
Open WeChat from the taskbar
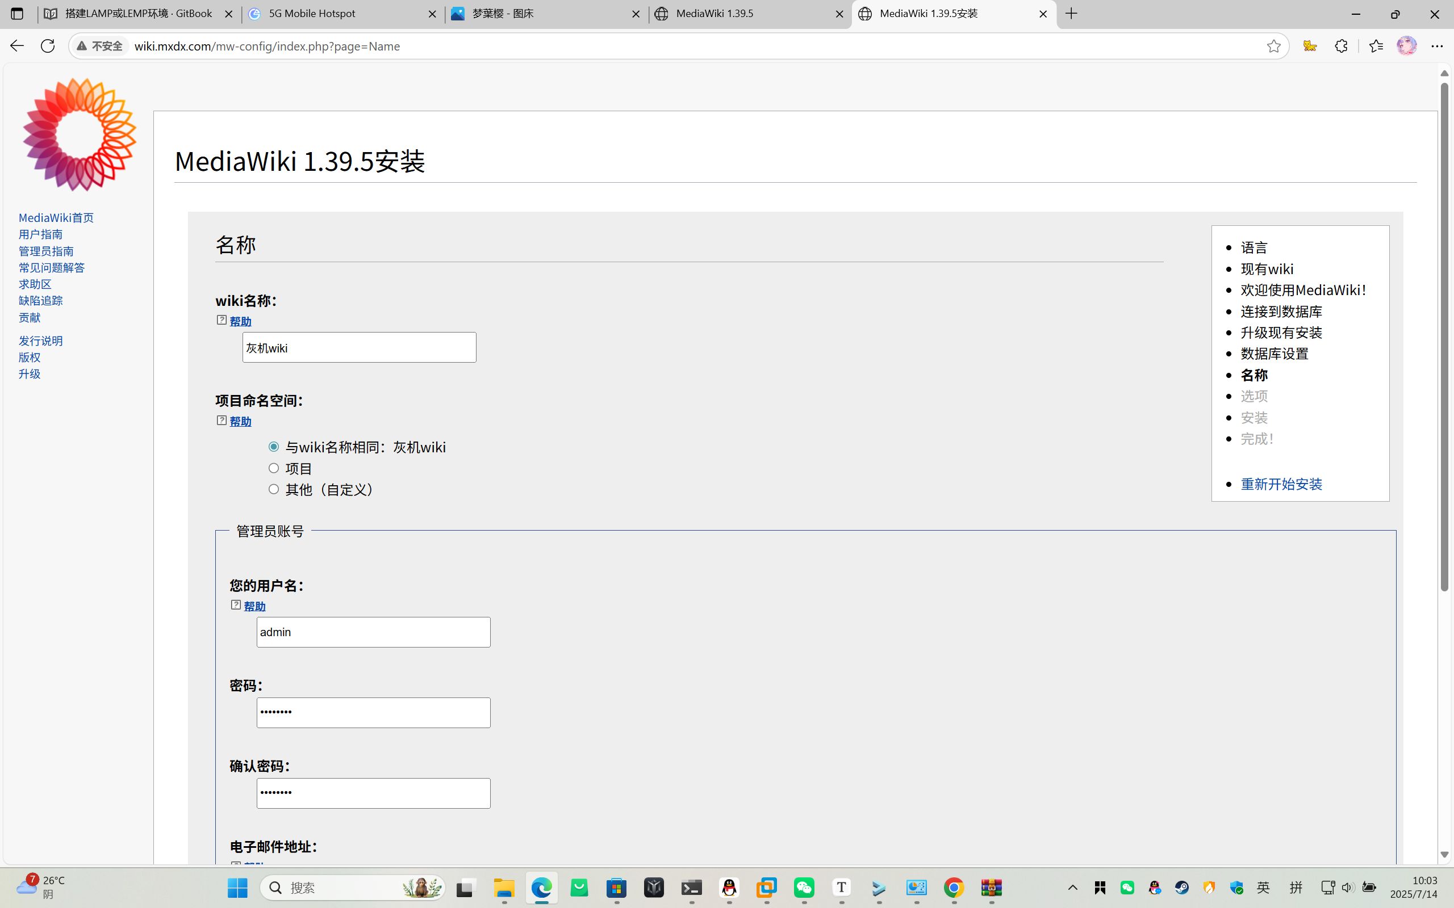point(804,888)
